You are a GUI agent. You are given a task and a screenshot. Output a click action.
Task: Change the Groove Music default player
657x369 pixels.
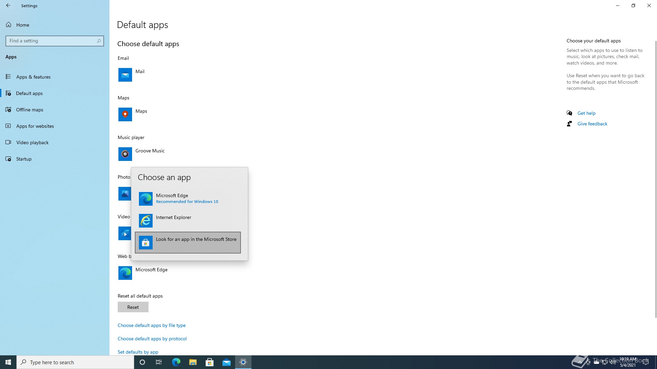(x=150, y=151)
